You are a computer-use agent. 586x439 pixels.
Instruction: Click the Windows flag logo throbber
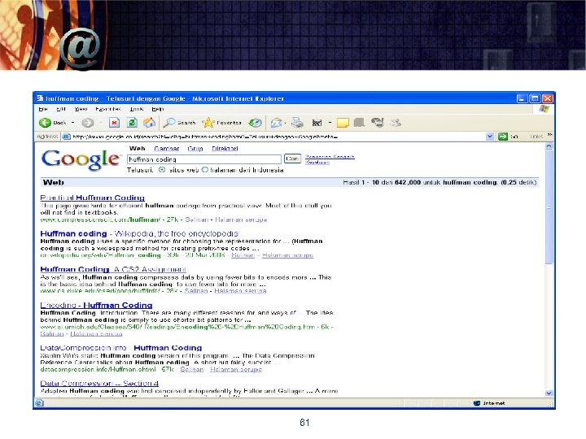(x=544, y=109)
